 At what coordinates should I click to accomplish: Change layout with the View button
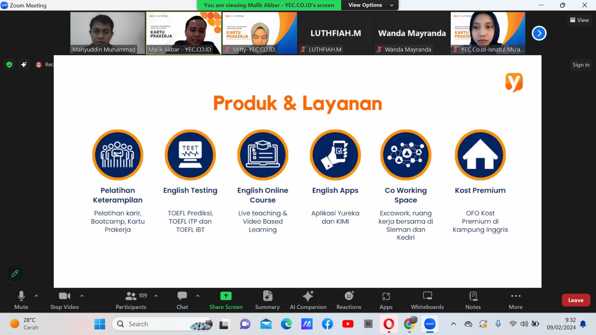[x=579, y=20]
